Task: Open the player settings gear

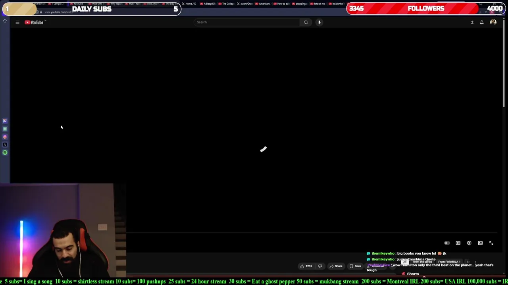Action: click(469, 243)
